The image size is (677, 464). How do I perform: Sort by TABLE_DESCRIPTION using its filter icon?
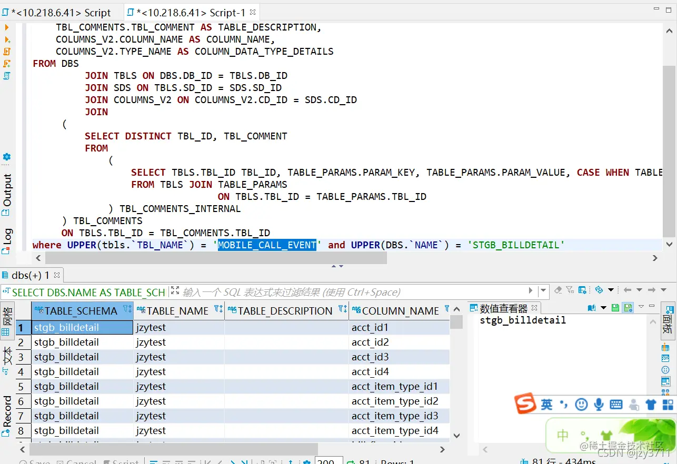[342, 309]
